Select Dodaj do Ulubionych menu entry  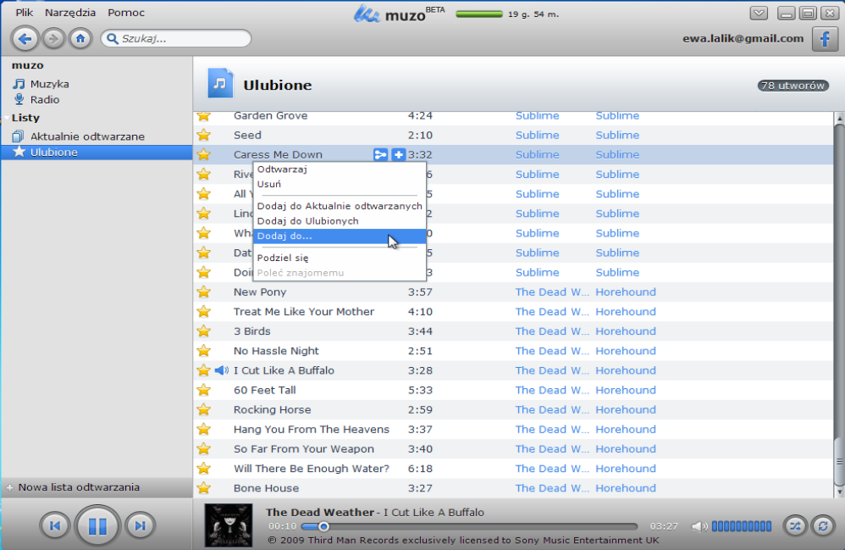340,221
